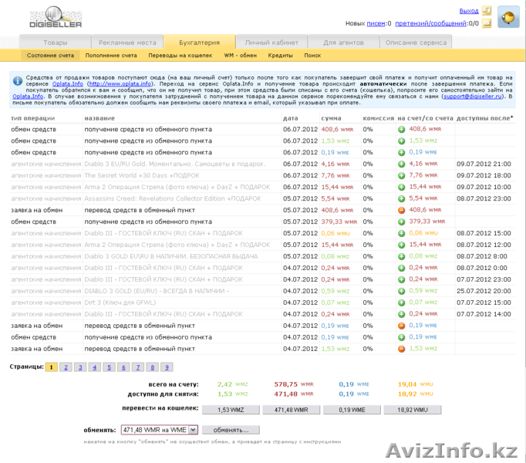Click the DigiSeller logo
The height and width of the screenshot is (463, 526).
pos(56,17)
